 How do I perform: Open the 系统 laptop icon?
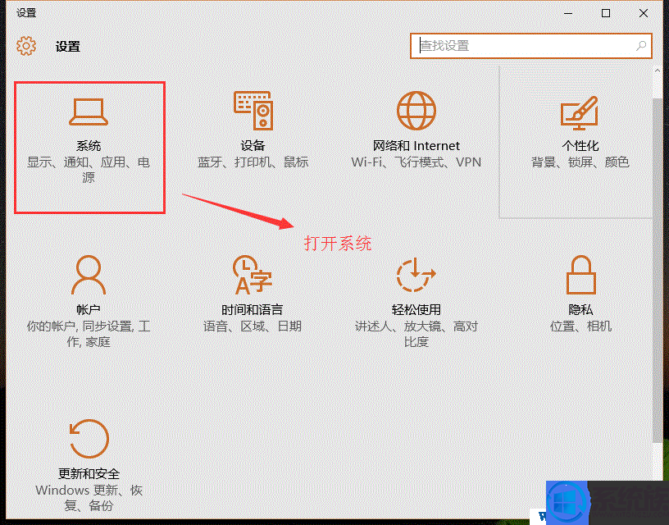(89, 112)
